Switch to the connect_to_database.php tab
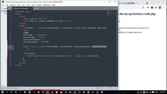Viewport: 167px width, 94px height. click(x=21, y=8)
